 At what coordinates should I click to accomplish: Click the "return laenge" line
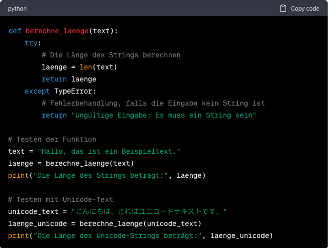[69, 79]
